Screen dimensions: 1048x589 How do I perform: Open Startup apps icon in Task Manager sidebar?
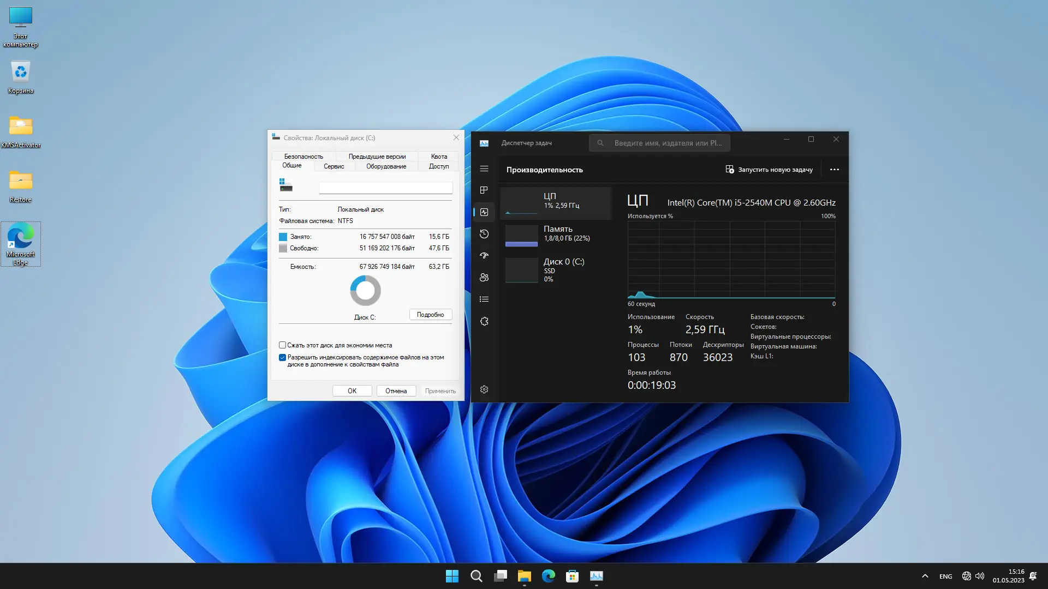pyautogui.click(x=484, y=256)
